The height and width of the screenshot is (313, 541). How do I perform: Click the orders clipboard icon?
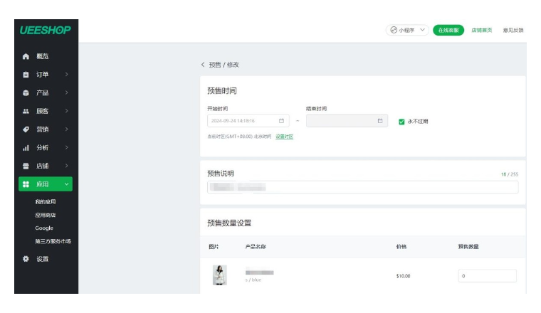point(26,75)
